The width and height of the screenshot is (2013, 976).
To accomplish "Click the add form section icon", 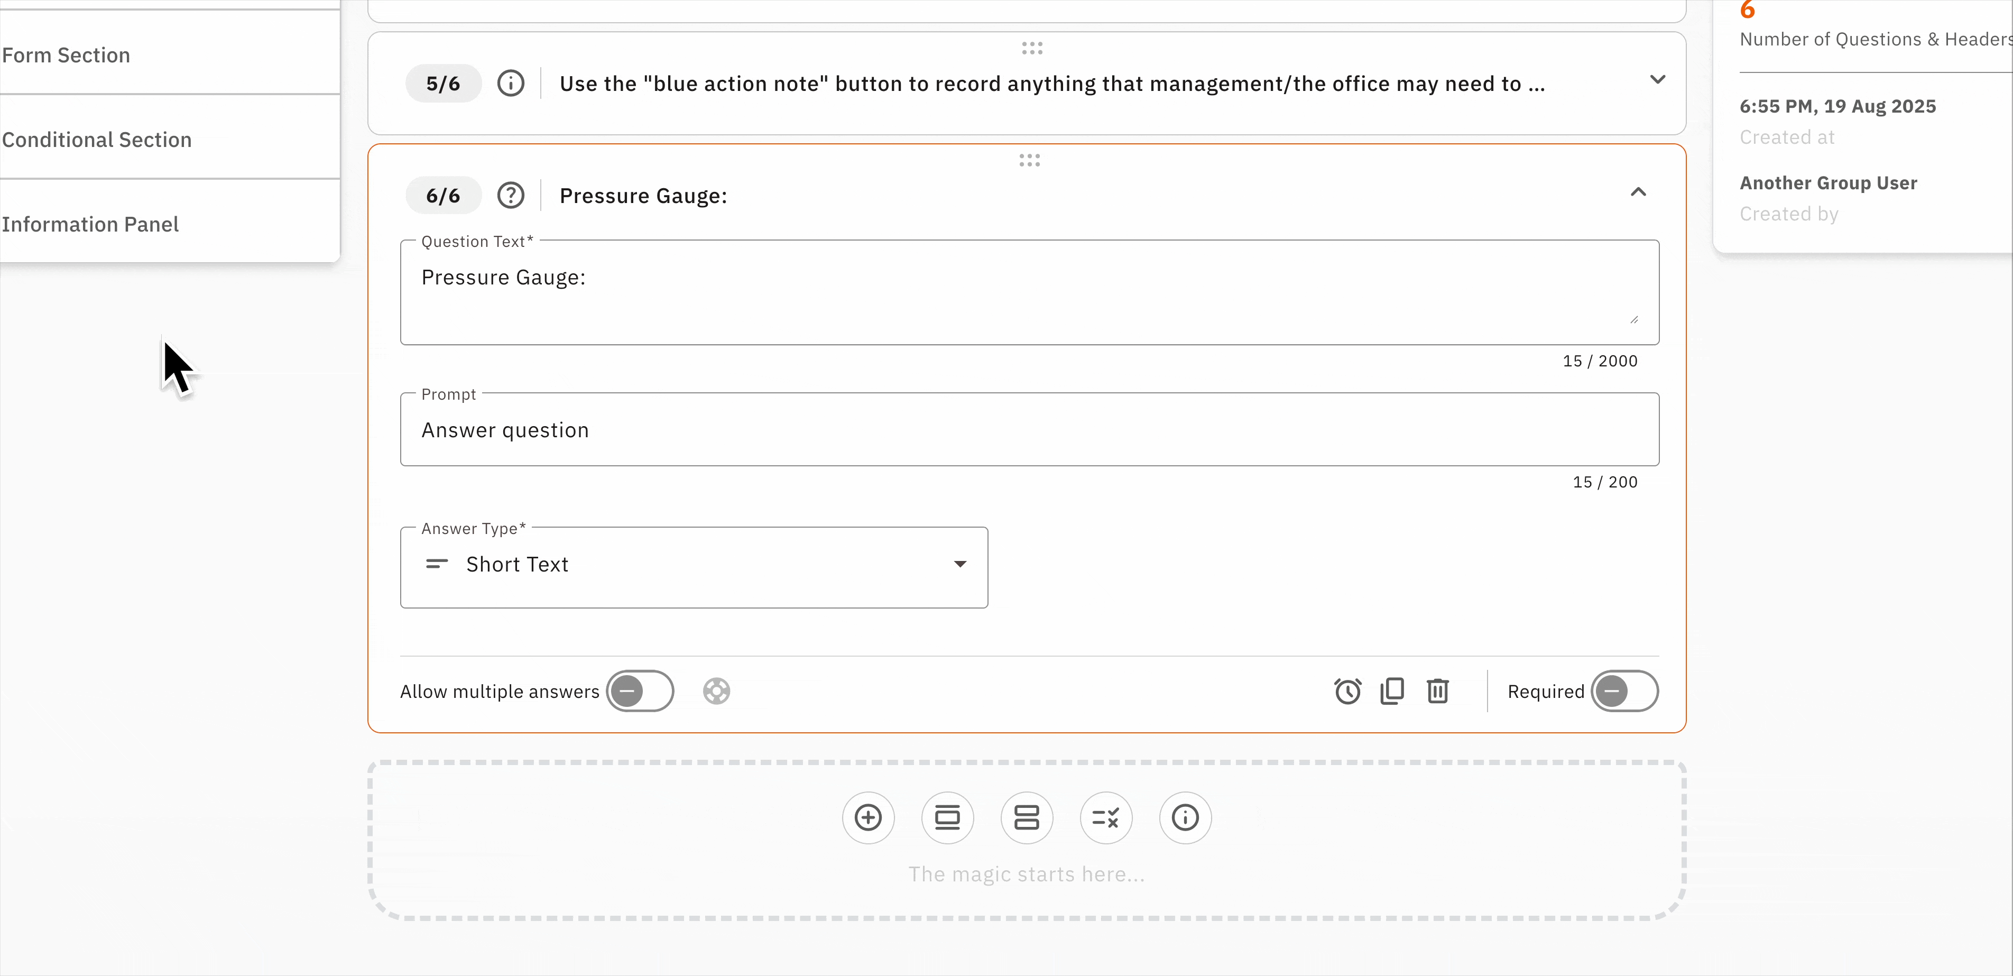I will [x=1026, y=817].
